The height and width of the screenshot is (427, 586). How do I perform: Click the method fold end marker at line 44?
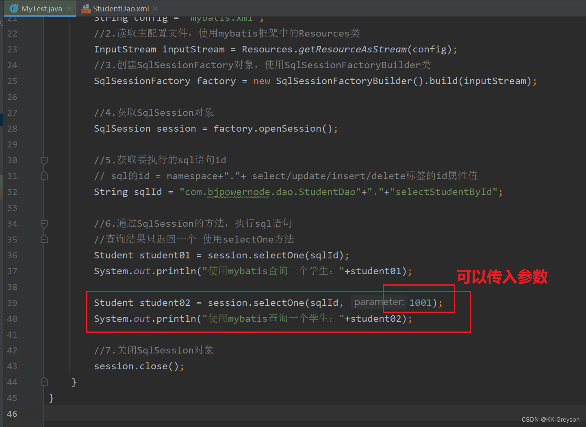(x=44, y=382)
